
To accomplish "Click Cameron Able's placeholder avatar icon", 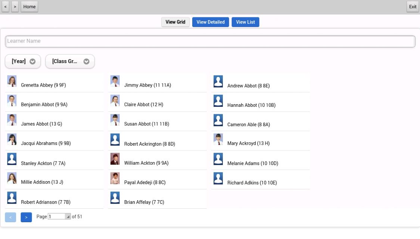I will coord(218,120).
